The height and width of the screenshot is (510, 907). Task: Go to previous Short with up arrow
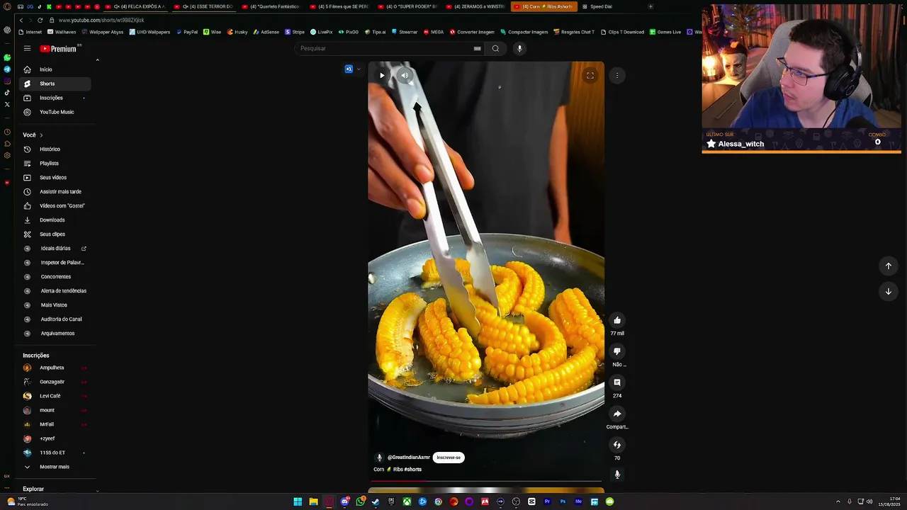click(x=889, y=266)
